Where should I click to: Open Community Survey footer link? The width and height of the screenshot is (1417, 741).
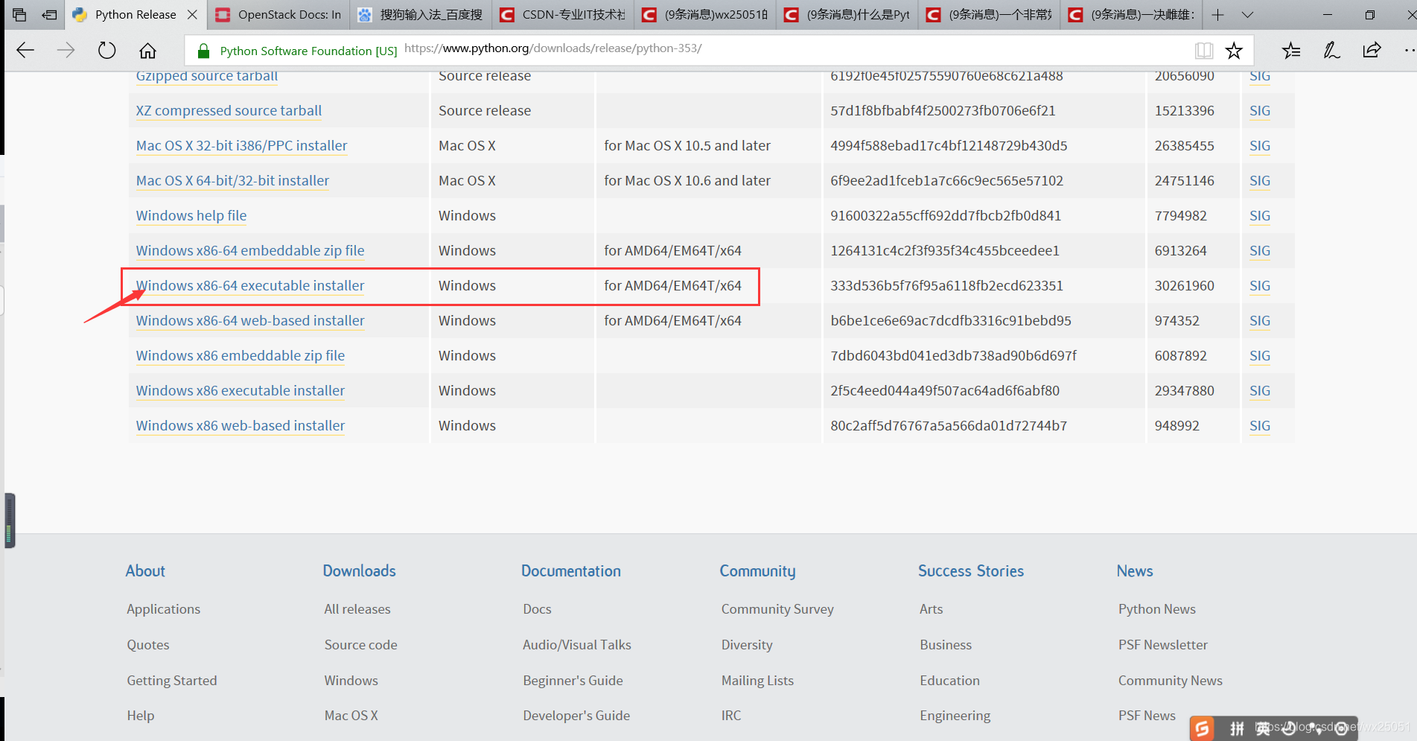(x=777, y=609)
